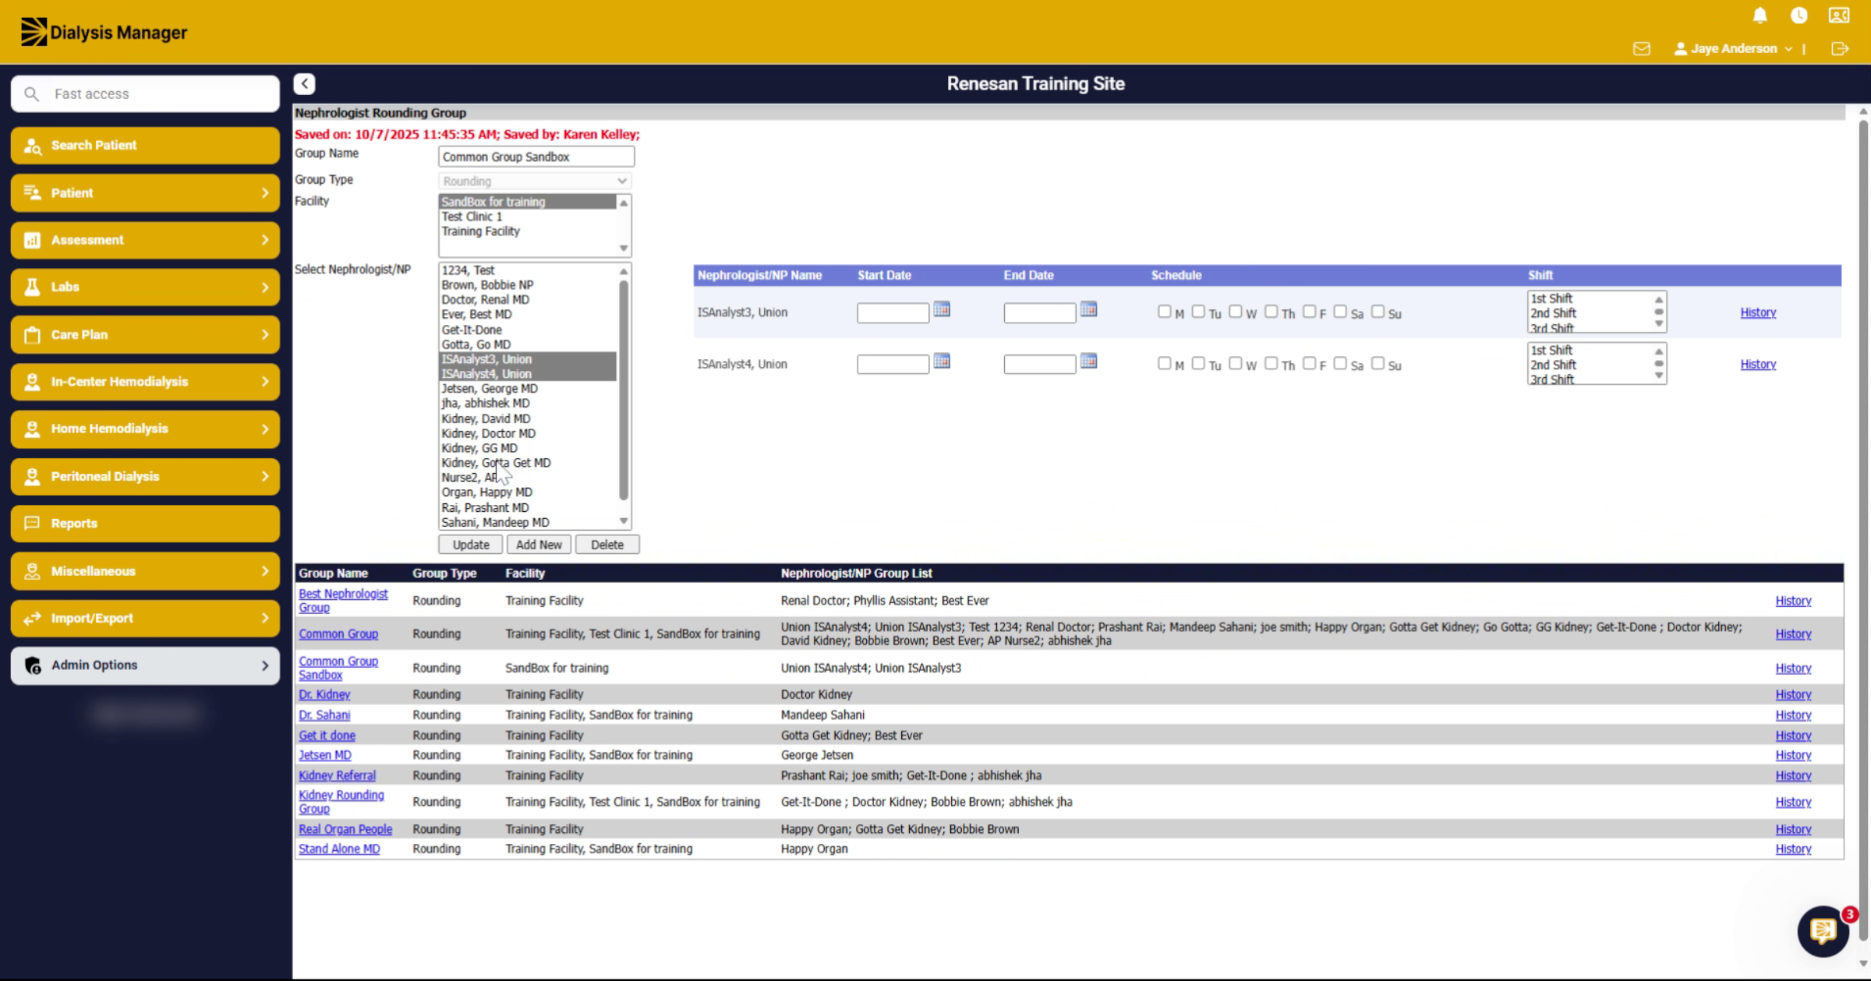This screenshot has width=1871, height=981.
Task: Click the Labs flask icon
Action: click(32, 287)
